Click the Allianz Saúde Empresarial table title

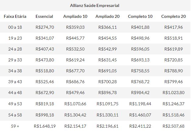pyautogui.click(x=95, y=5)
